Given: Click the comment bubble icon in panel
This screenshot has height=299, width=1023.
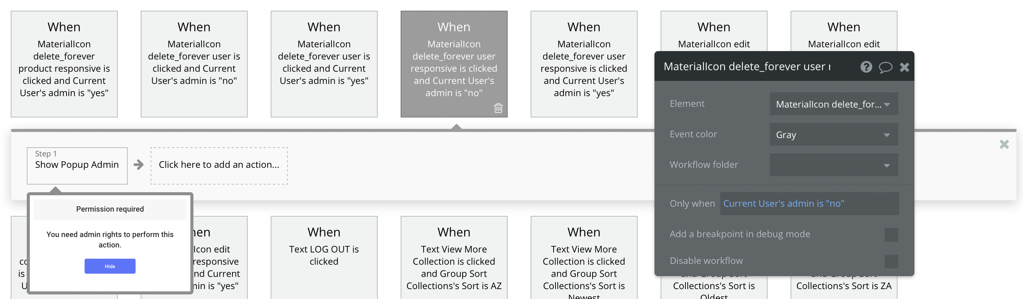Looking at the screenshot, I should point(885,68).
